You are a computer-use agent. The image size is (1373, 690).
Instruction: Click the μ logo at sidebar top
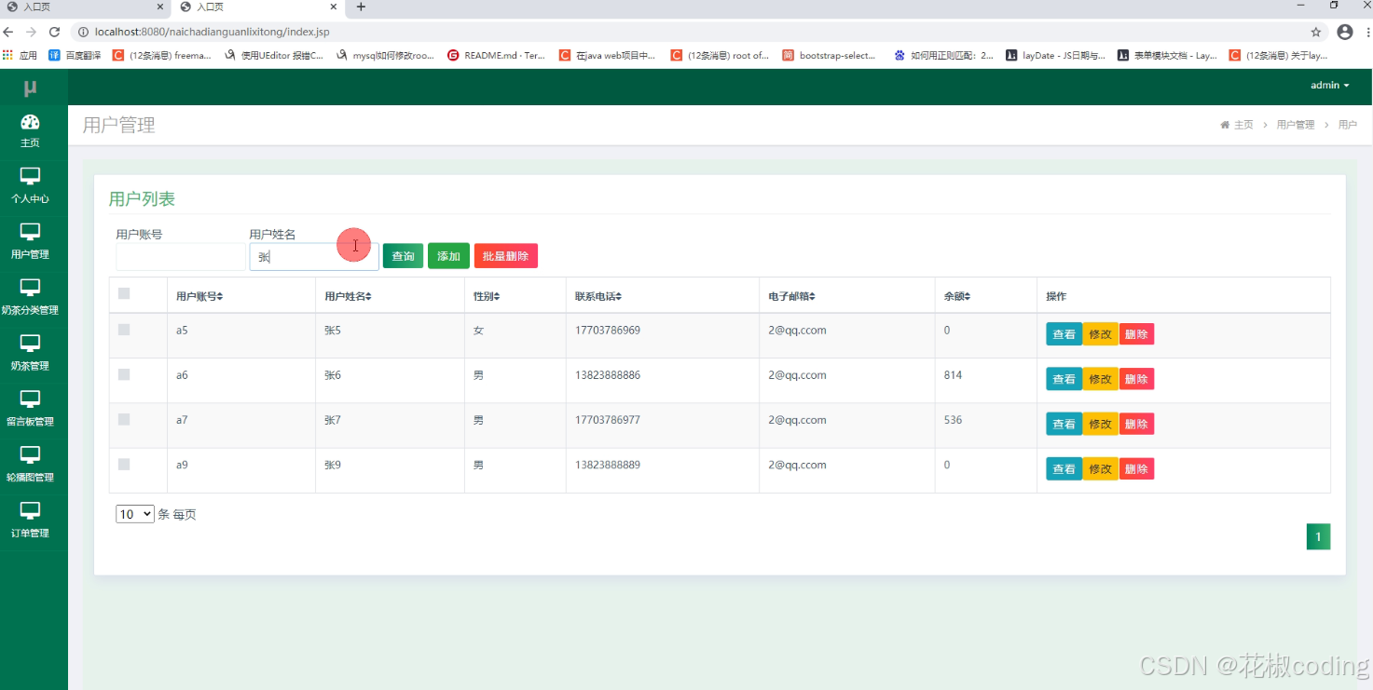[x=31, y=88]
